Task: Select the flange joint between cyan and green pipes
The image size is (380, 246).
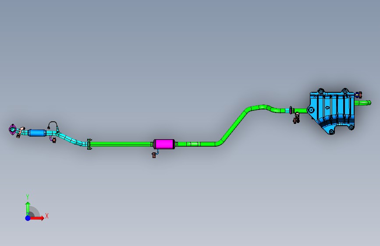Action: (89, 144)
